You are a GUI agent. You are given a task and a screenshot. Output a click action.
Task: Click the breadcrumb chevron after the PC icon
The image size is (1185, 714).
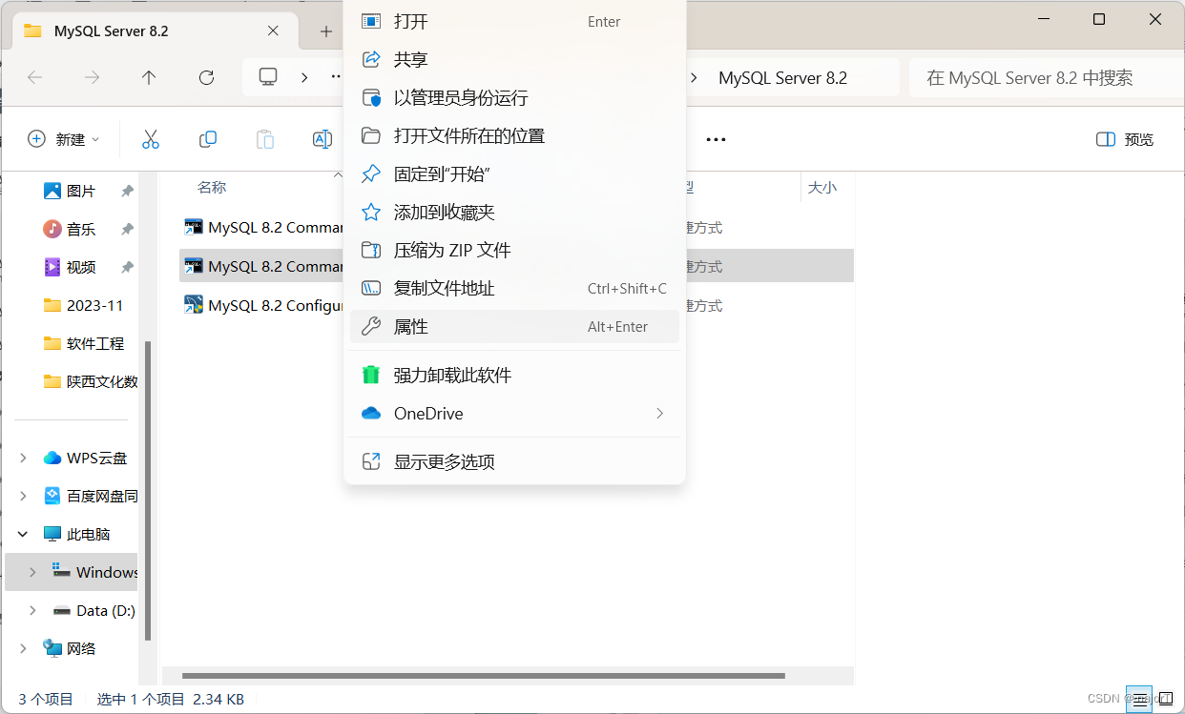(x=304, y=77)
